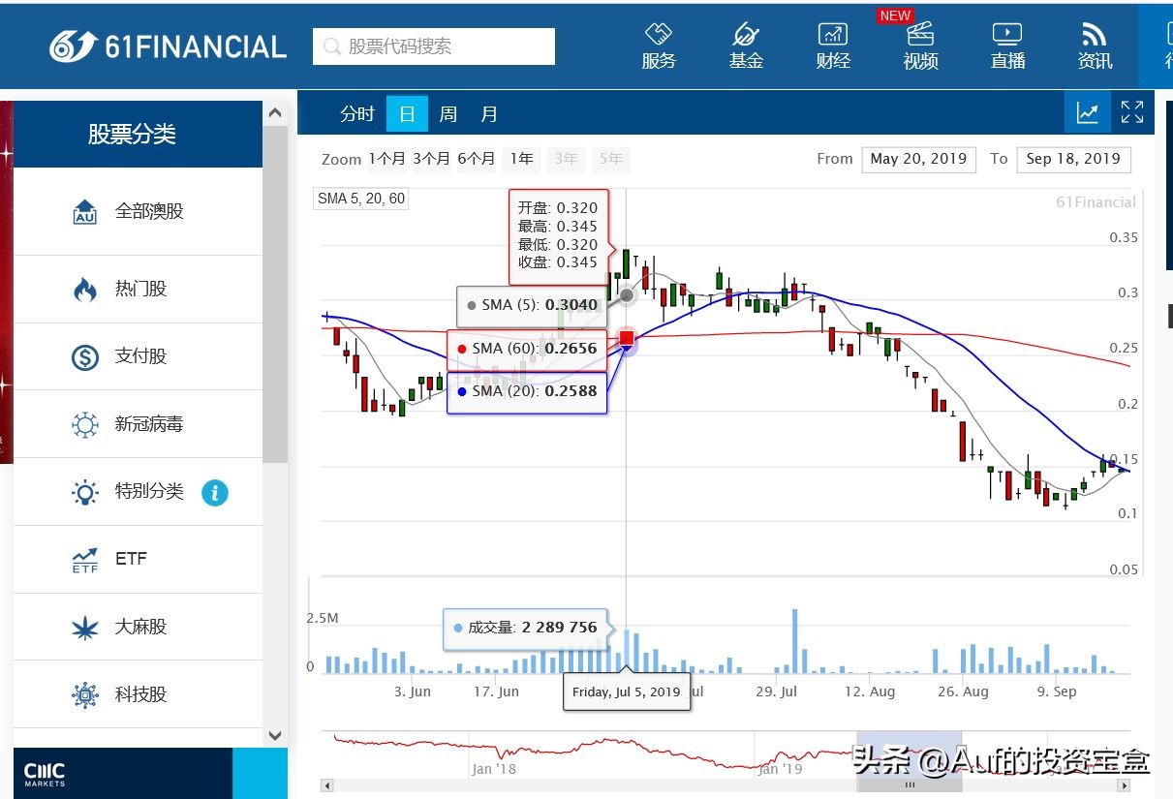Click the SMA 5, 20, 60 label
The width and height of the screenshot is (1173, 799).
tap(361, 199)
